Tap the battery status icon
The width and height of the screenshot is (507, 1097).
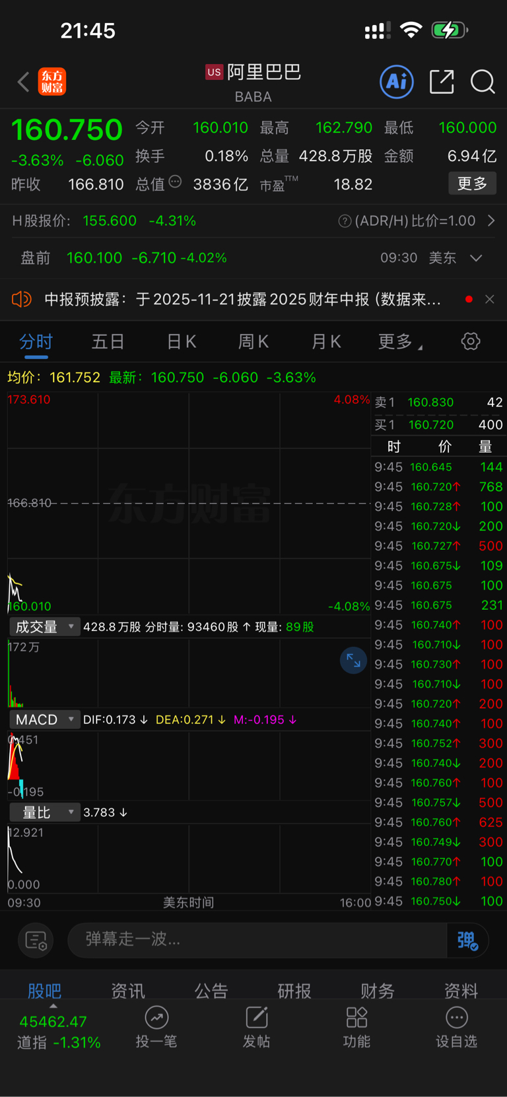tap(450, 30)
